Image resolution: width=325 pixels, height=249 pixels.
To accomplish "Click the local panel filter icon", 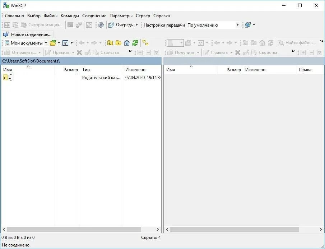I will click(x=65, y=43).
